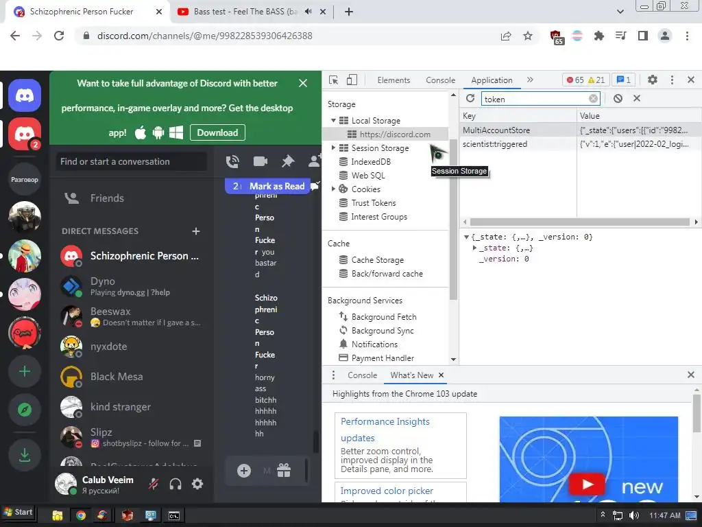
Task: Click Mark as Read button
Action: 277,186
